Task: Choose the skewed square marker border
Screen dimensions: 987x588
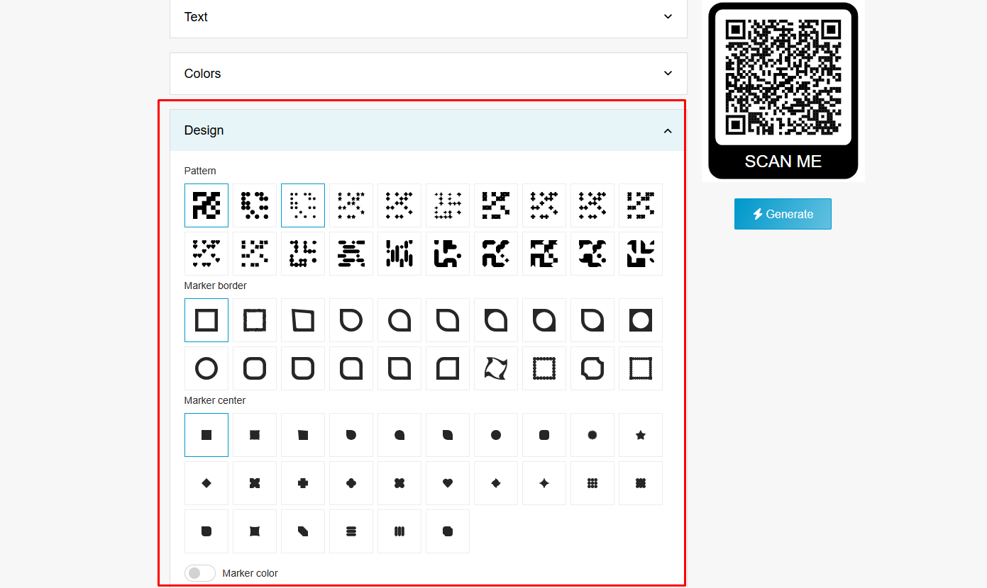Action: point(303,320)
